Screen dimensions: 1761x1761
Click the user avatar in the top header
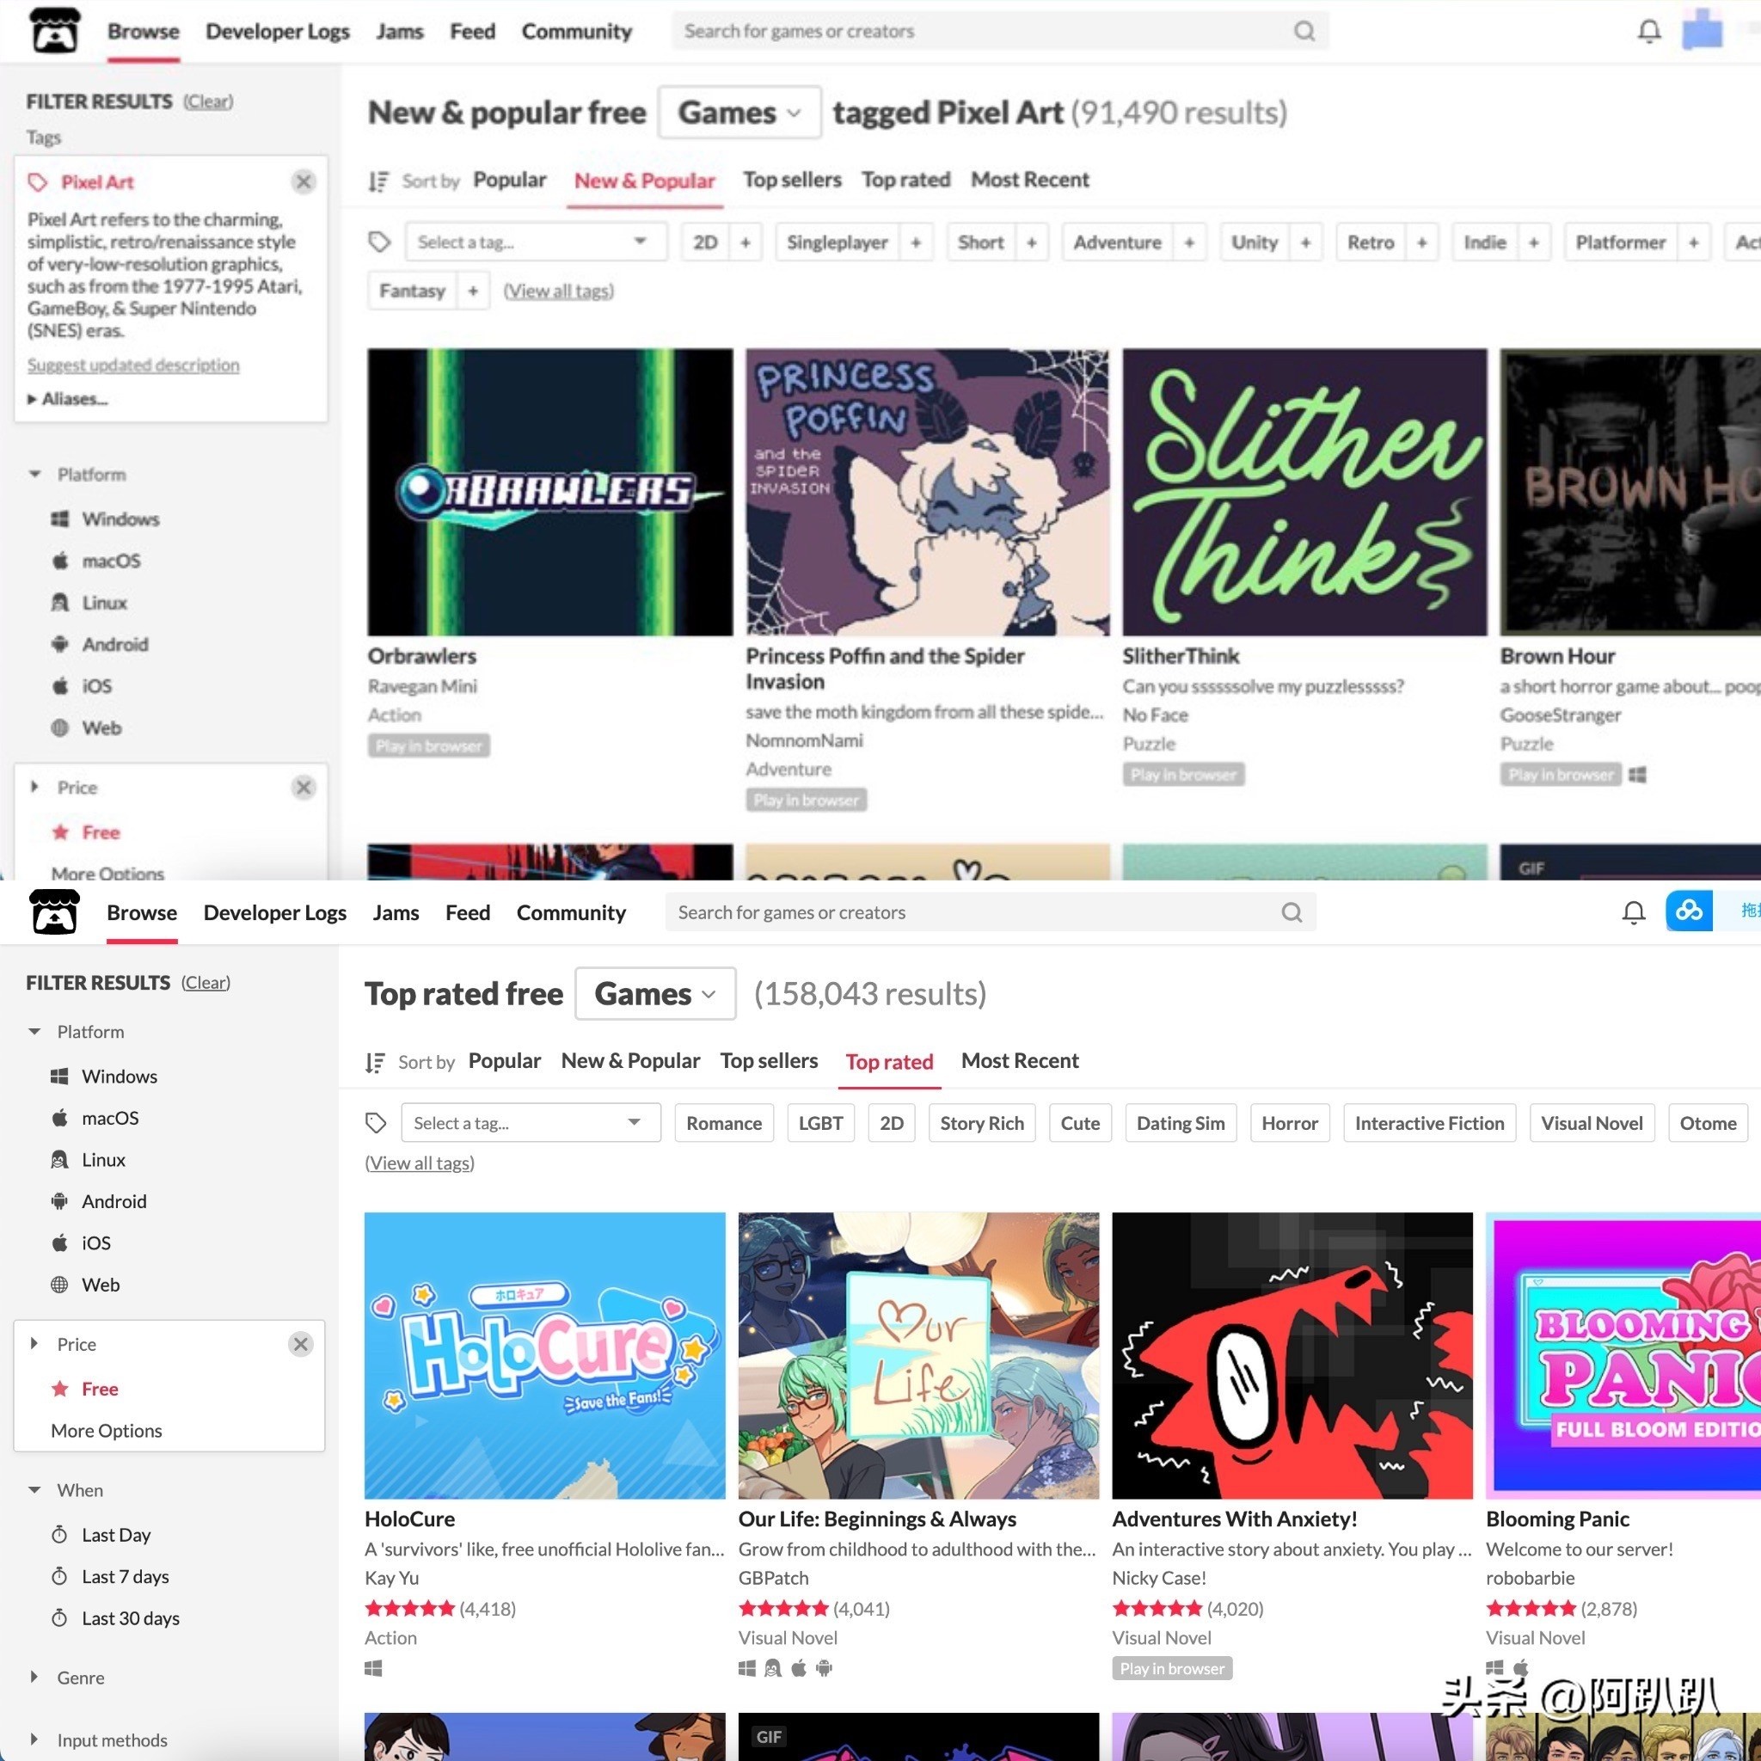(1702, 30)
